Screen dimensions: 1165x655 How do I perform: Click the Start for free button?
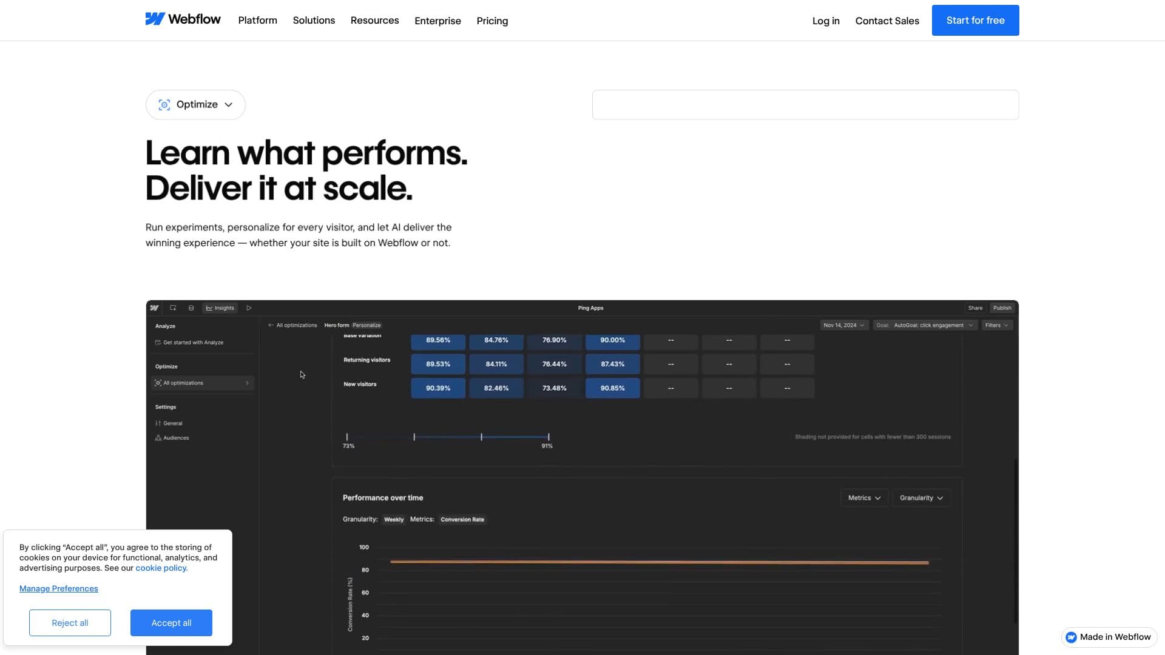(975, 20)
